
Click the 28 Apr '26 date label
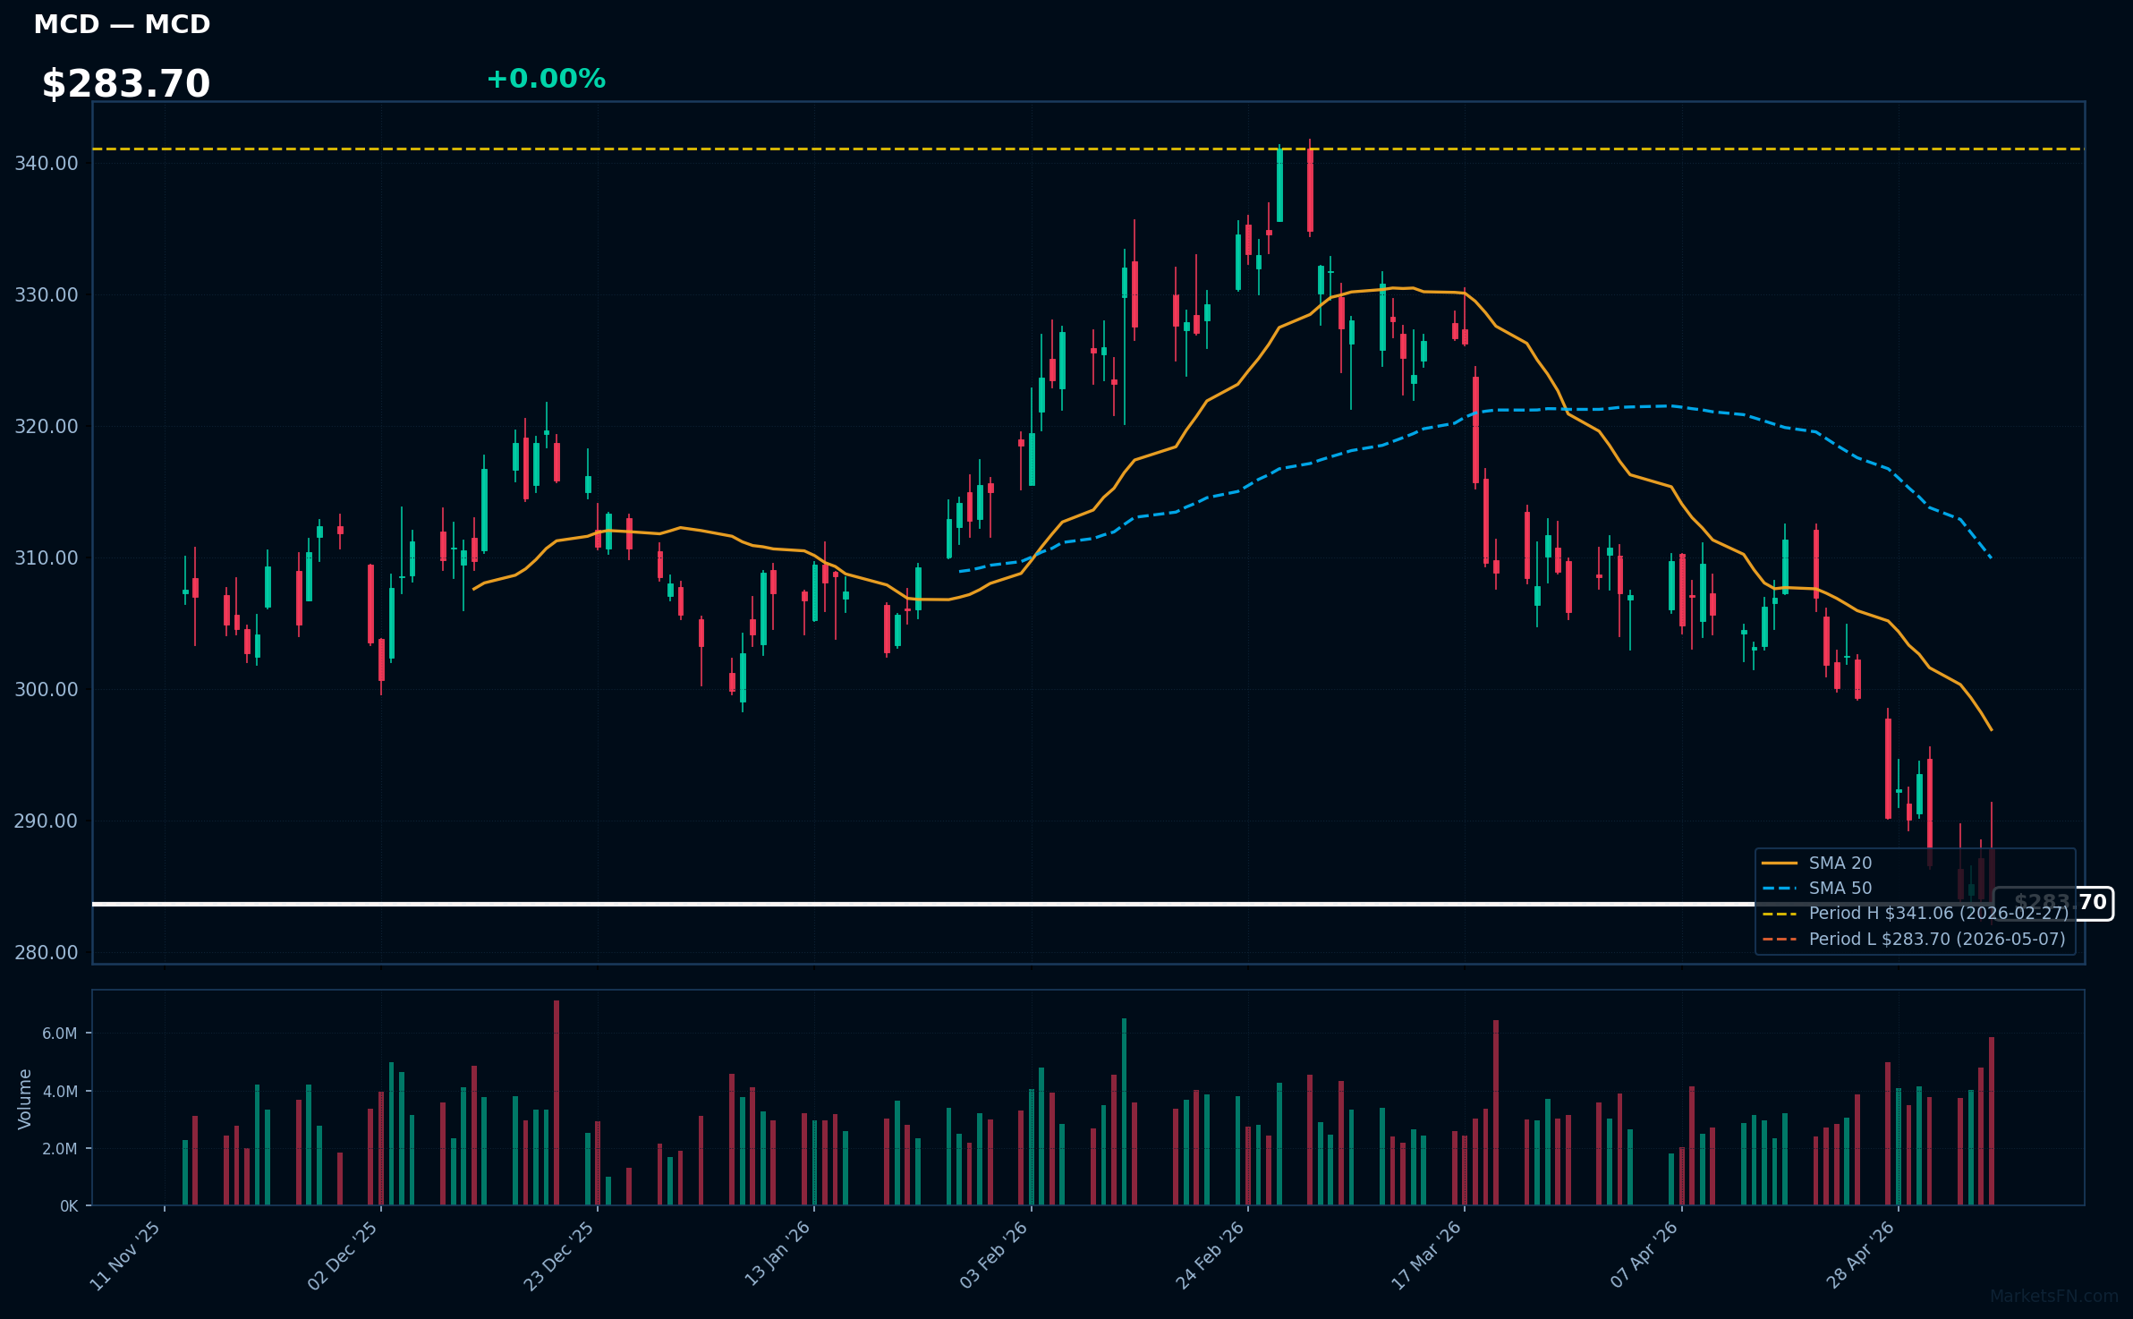(x=1861, y=1255)
